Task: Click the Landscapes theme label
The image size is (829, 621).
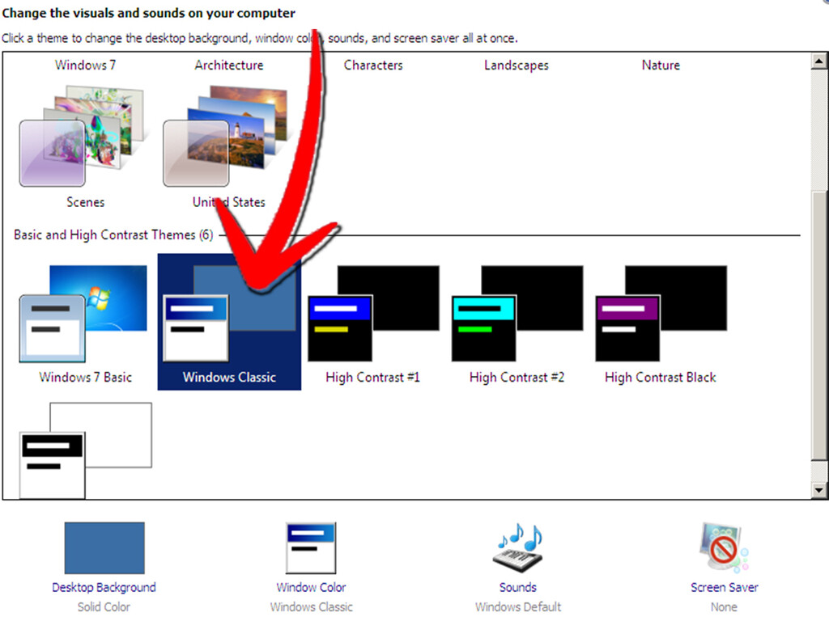Action: [x=516, y=65]
